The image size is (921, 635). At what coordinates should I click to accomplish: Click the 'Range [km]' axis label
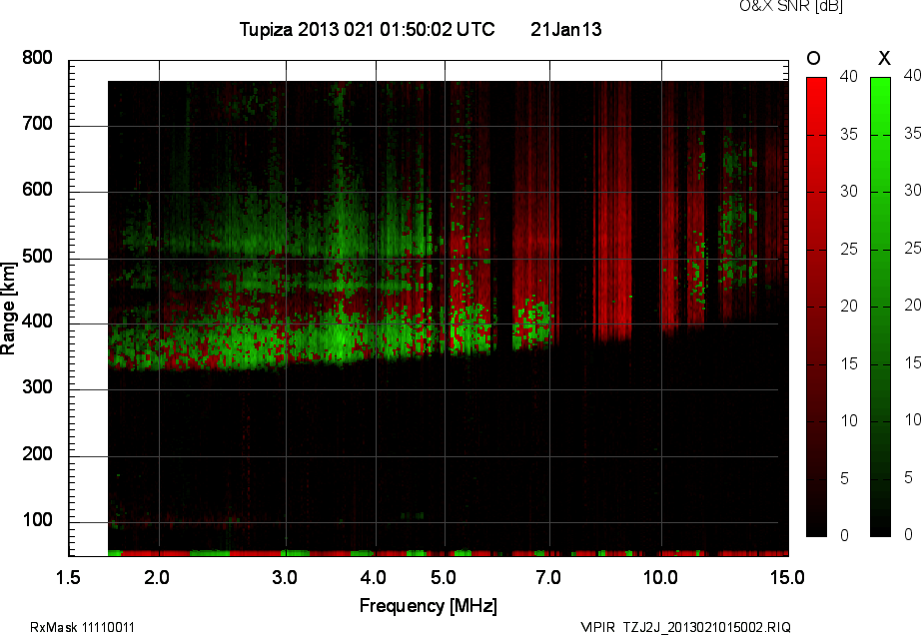pos(8,309)
